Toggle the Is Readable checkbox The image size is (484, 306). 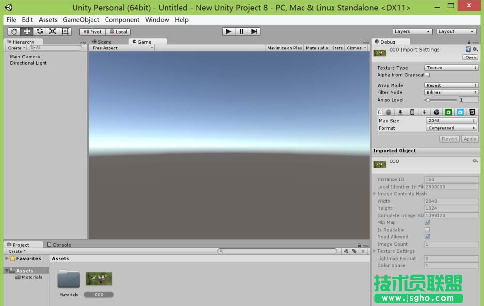tap(427, 230)
